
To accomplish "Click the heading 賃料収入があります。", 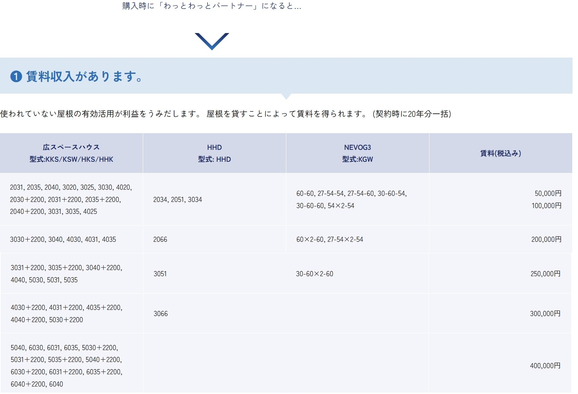I will [84, 77].
